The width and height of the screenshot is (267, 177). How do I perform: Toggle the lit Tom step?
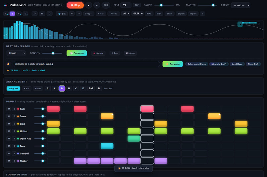(107, 146)
